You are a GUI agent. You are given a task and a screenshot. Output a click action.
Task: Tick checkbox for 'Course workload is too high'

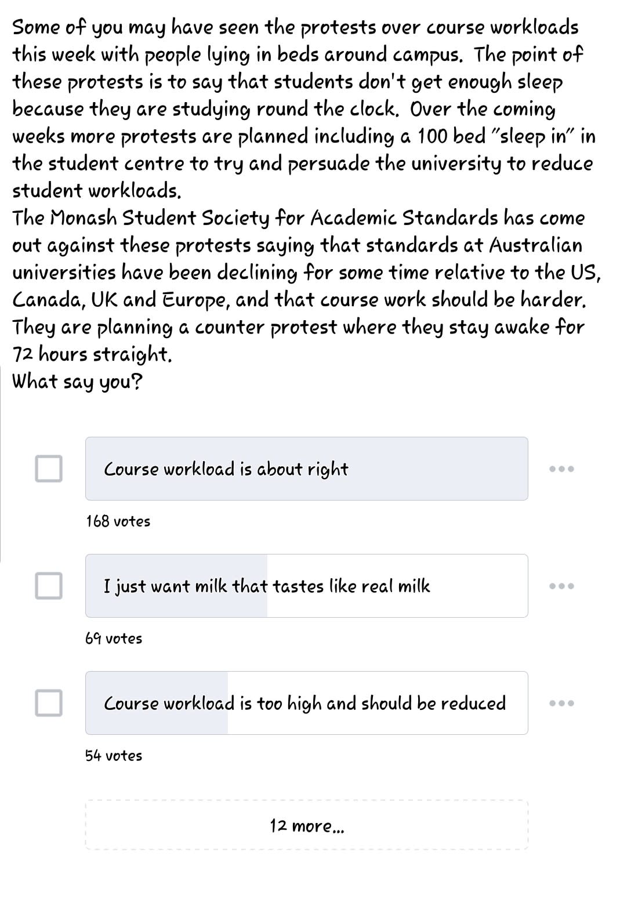pos(49,703)
